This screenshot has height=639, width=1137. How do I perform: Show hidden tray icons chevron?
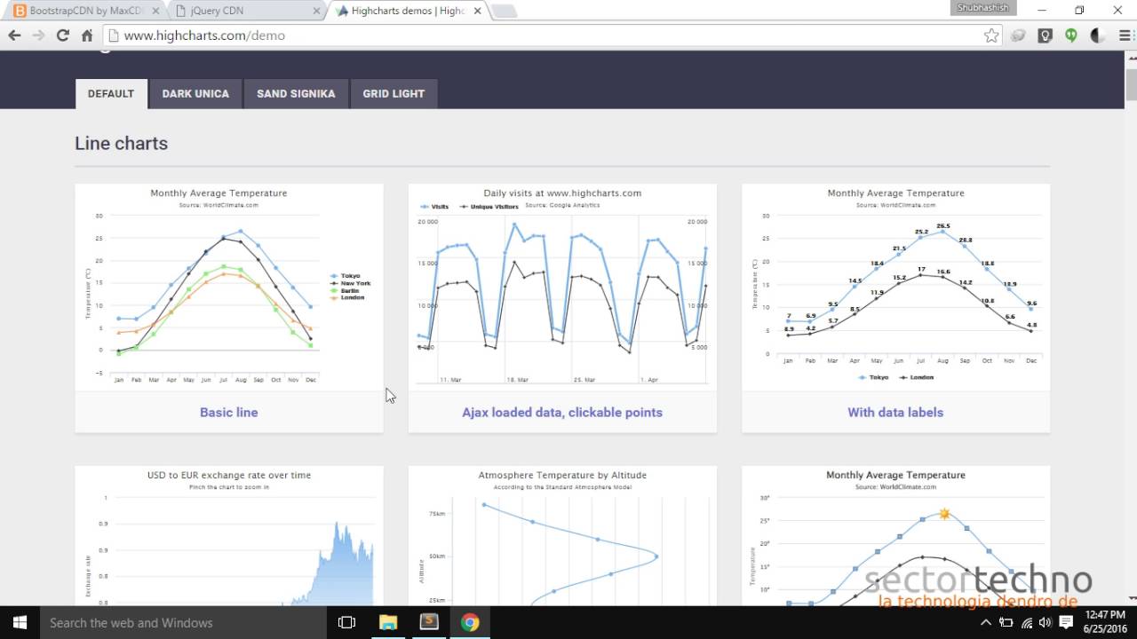(988, 623)
